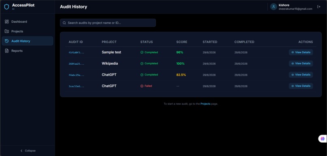
Task: Click audit ID 3cec53e6...
Action: pos(76,86)
